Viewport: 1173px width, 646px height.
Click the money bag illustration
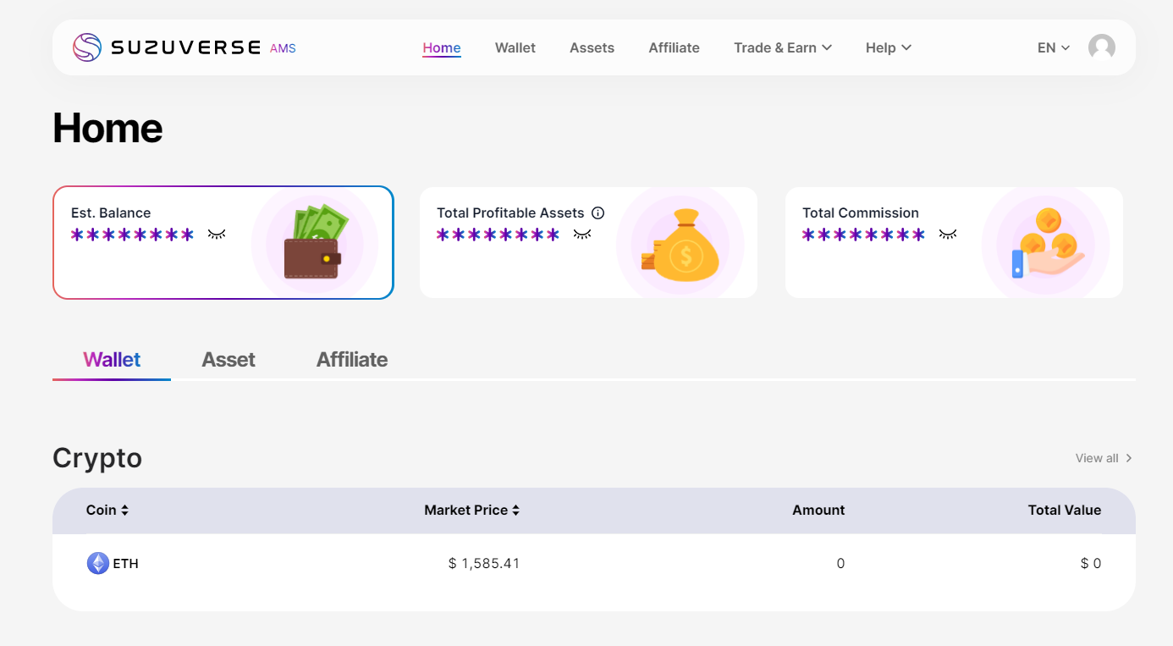click(x=682, y=246)
